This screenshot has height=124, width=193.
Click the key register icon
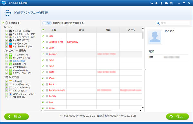(x=157, y=3)
